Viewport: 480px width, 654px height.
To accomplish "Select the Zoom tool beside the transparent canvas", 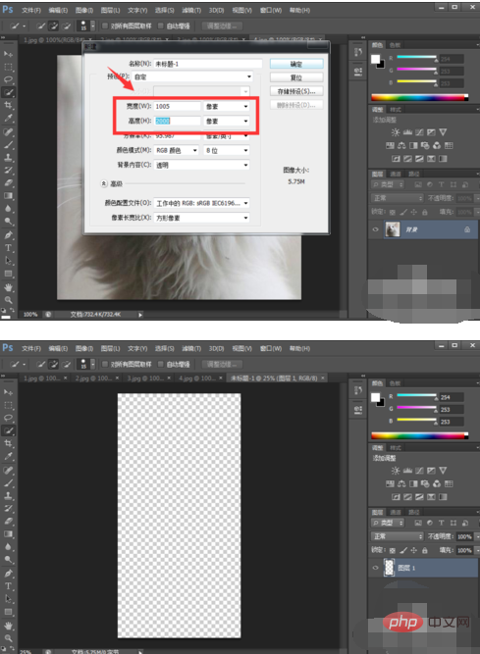I will point(8,638).
